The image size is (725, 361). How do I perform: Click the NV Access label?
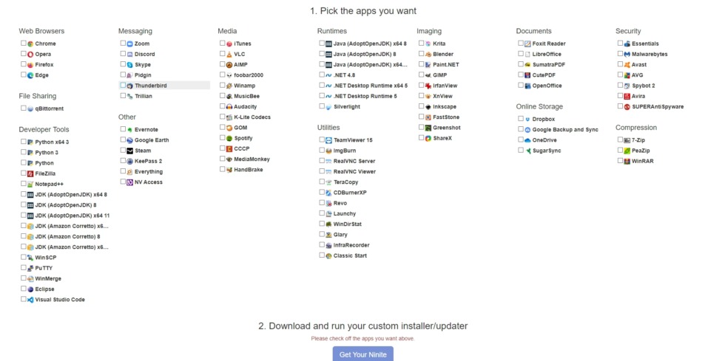149,182
